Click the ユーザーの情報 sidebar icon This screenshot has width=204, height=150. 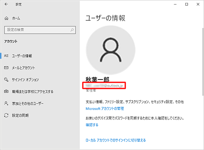6,56
